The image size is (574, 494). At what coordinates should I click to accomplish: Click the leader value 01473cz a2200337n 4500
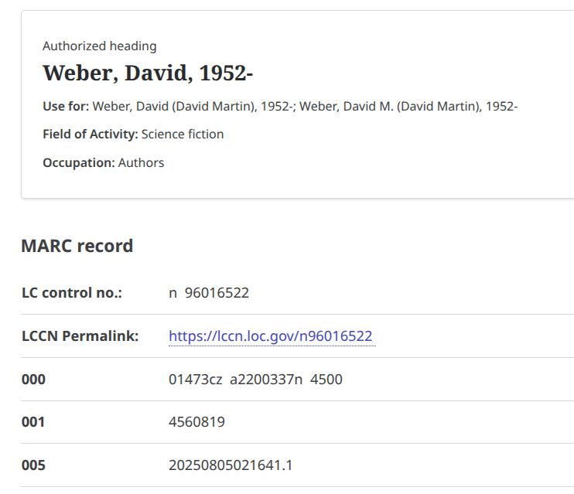[x=255, y=380]
